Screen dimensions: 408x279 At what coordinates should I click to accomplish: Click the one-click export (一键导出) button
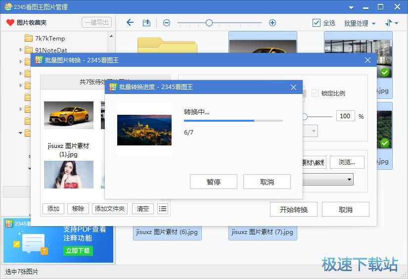coord(96,22)
